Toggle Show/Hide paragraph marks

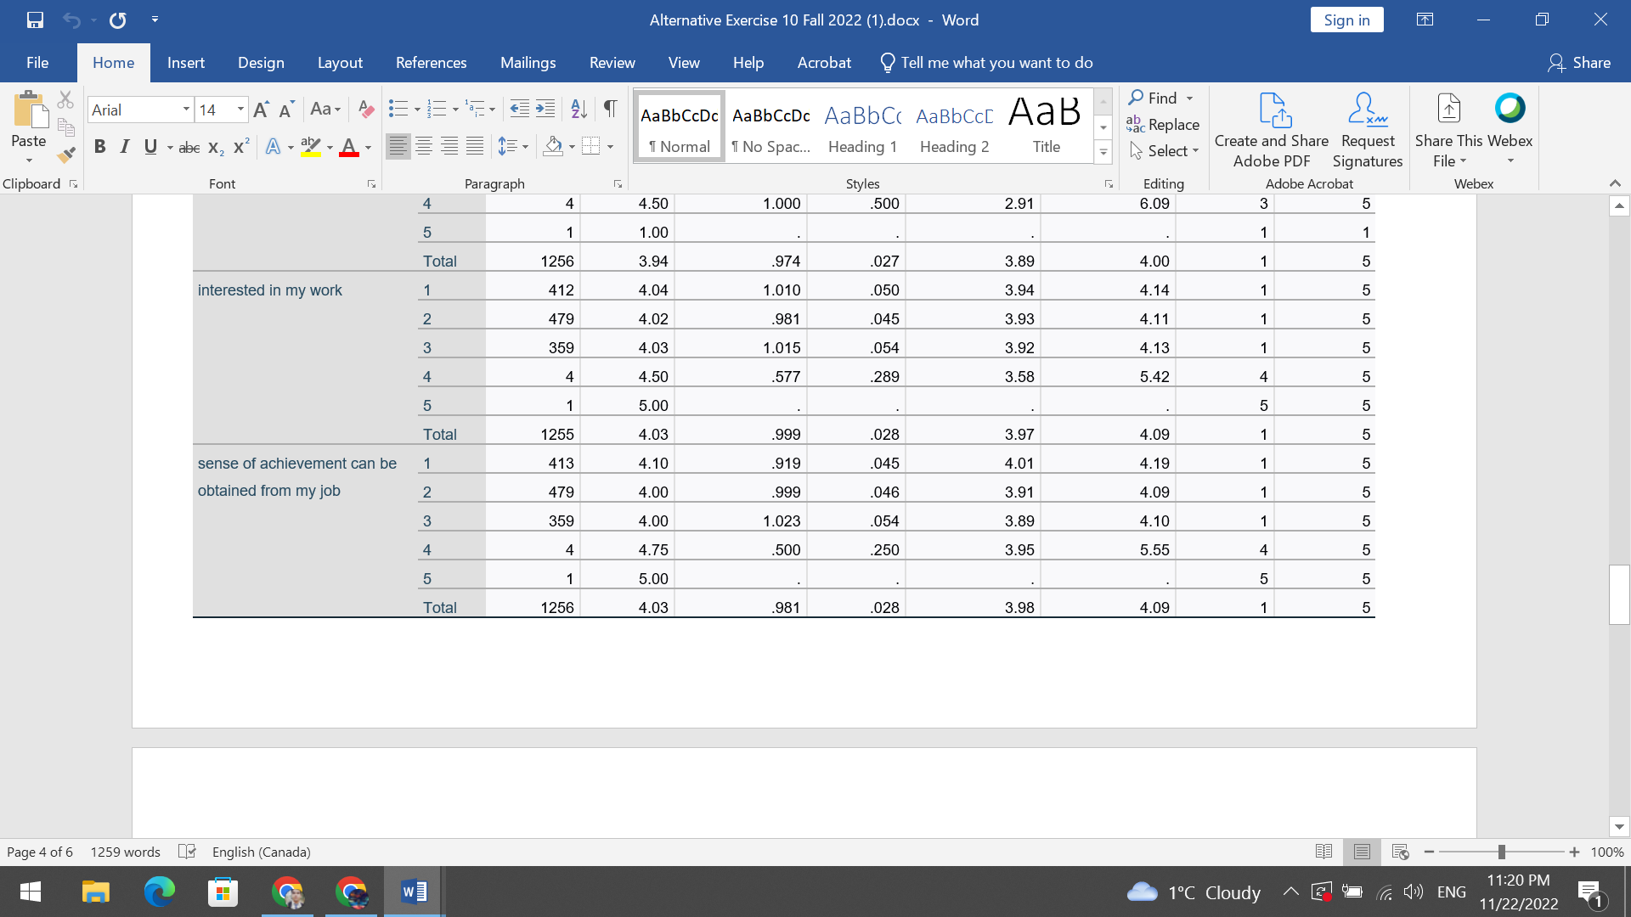(610, 109)
